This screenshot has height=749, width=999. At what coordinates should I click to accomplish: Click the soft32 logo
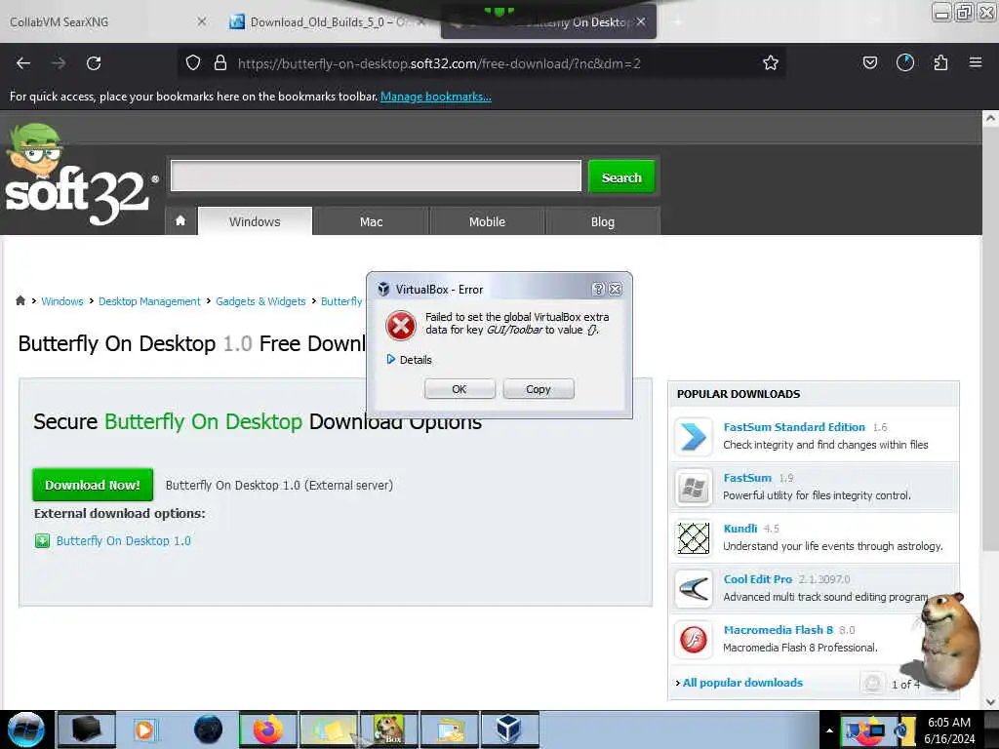pyautogui.click(x=80, y=176)
